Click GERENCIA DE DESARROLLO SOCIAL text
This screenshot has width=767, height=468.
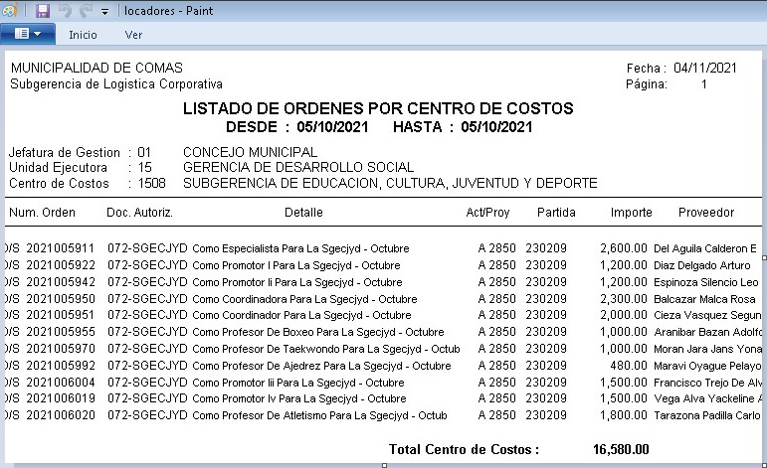pyautogui.click(x=298, y=167)
